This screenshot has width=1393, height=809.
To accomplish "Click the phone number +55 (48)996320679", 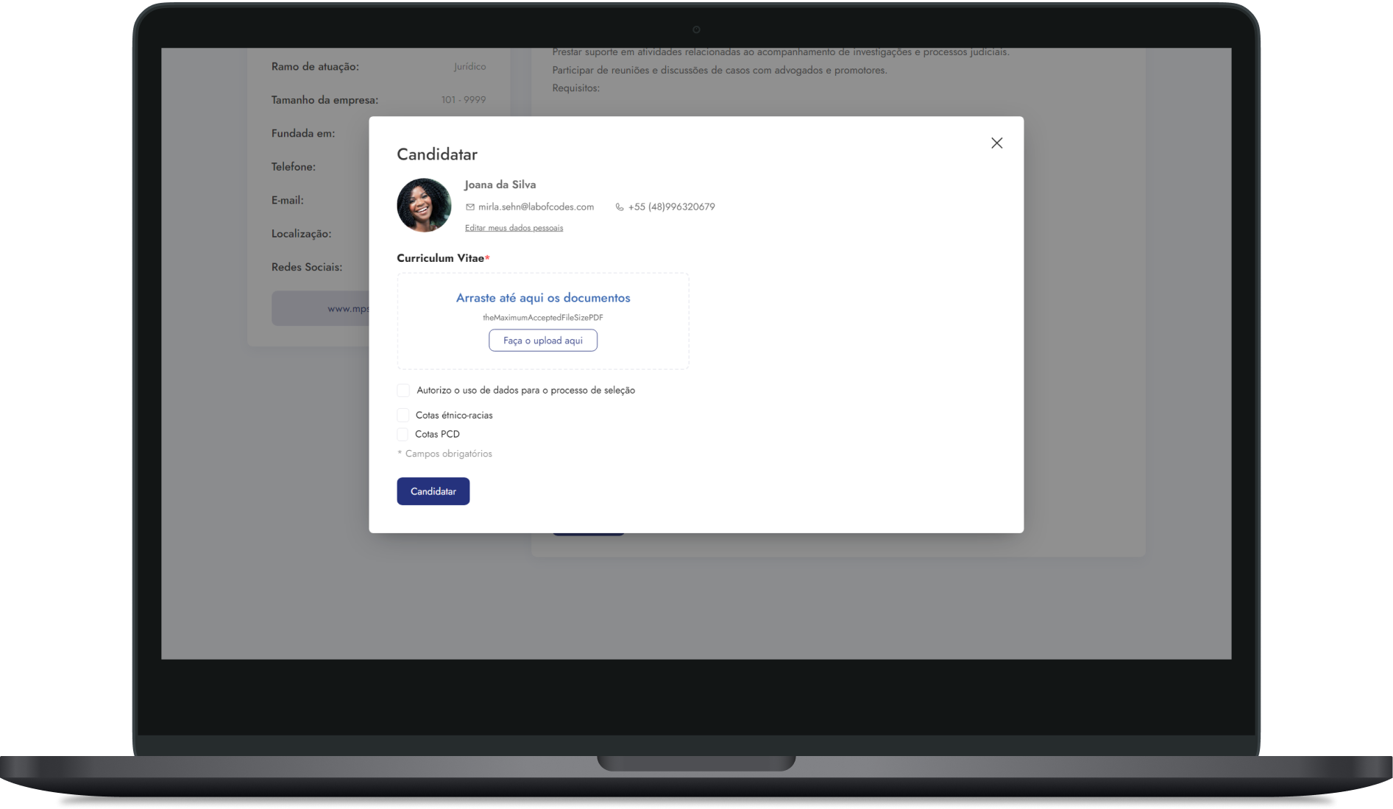I will click(x=671, y=207).
